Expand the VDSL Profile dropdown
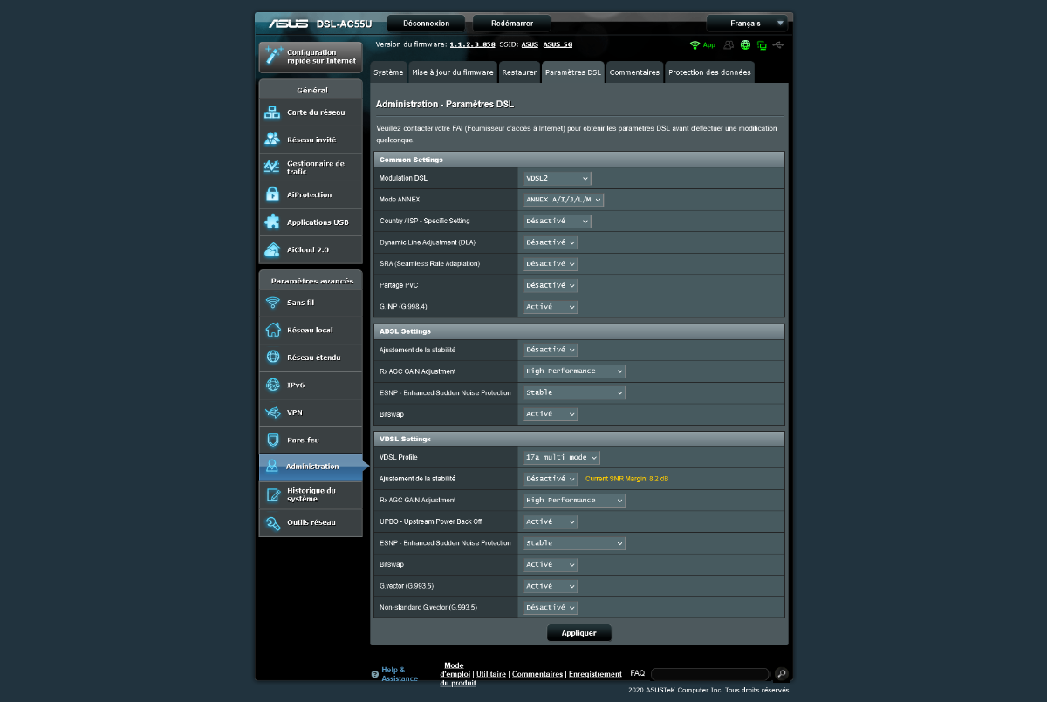 [561, 457]
